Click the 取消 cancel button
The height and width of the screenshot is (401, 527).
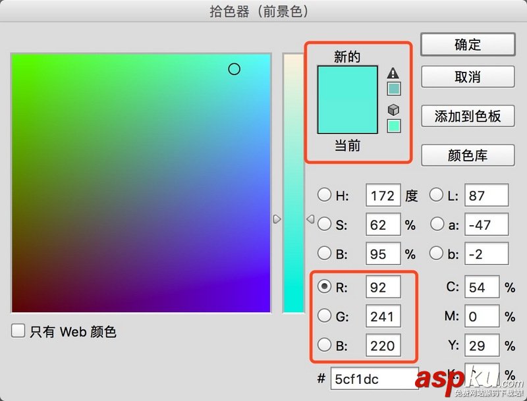coord(467,77)
